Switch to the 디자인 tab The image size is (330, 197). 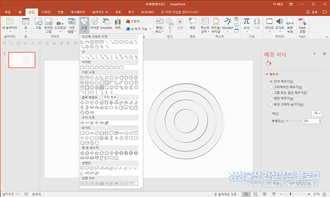click(x=46, y=12)
